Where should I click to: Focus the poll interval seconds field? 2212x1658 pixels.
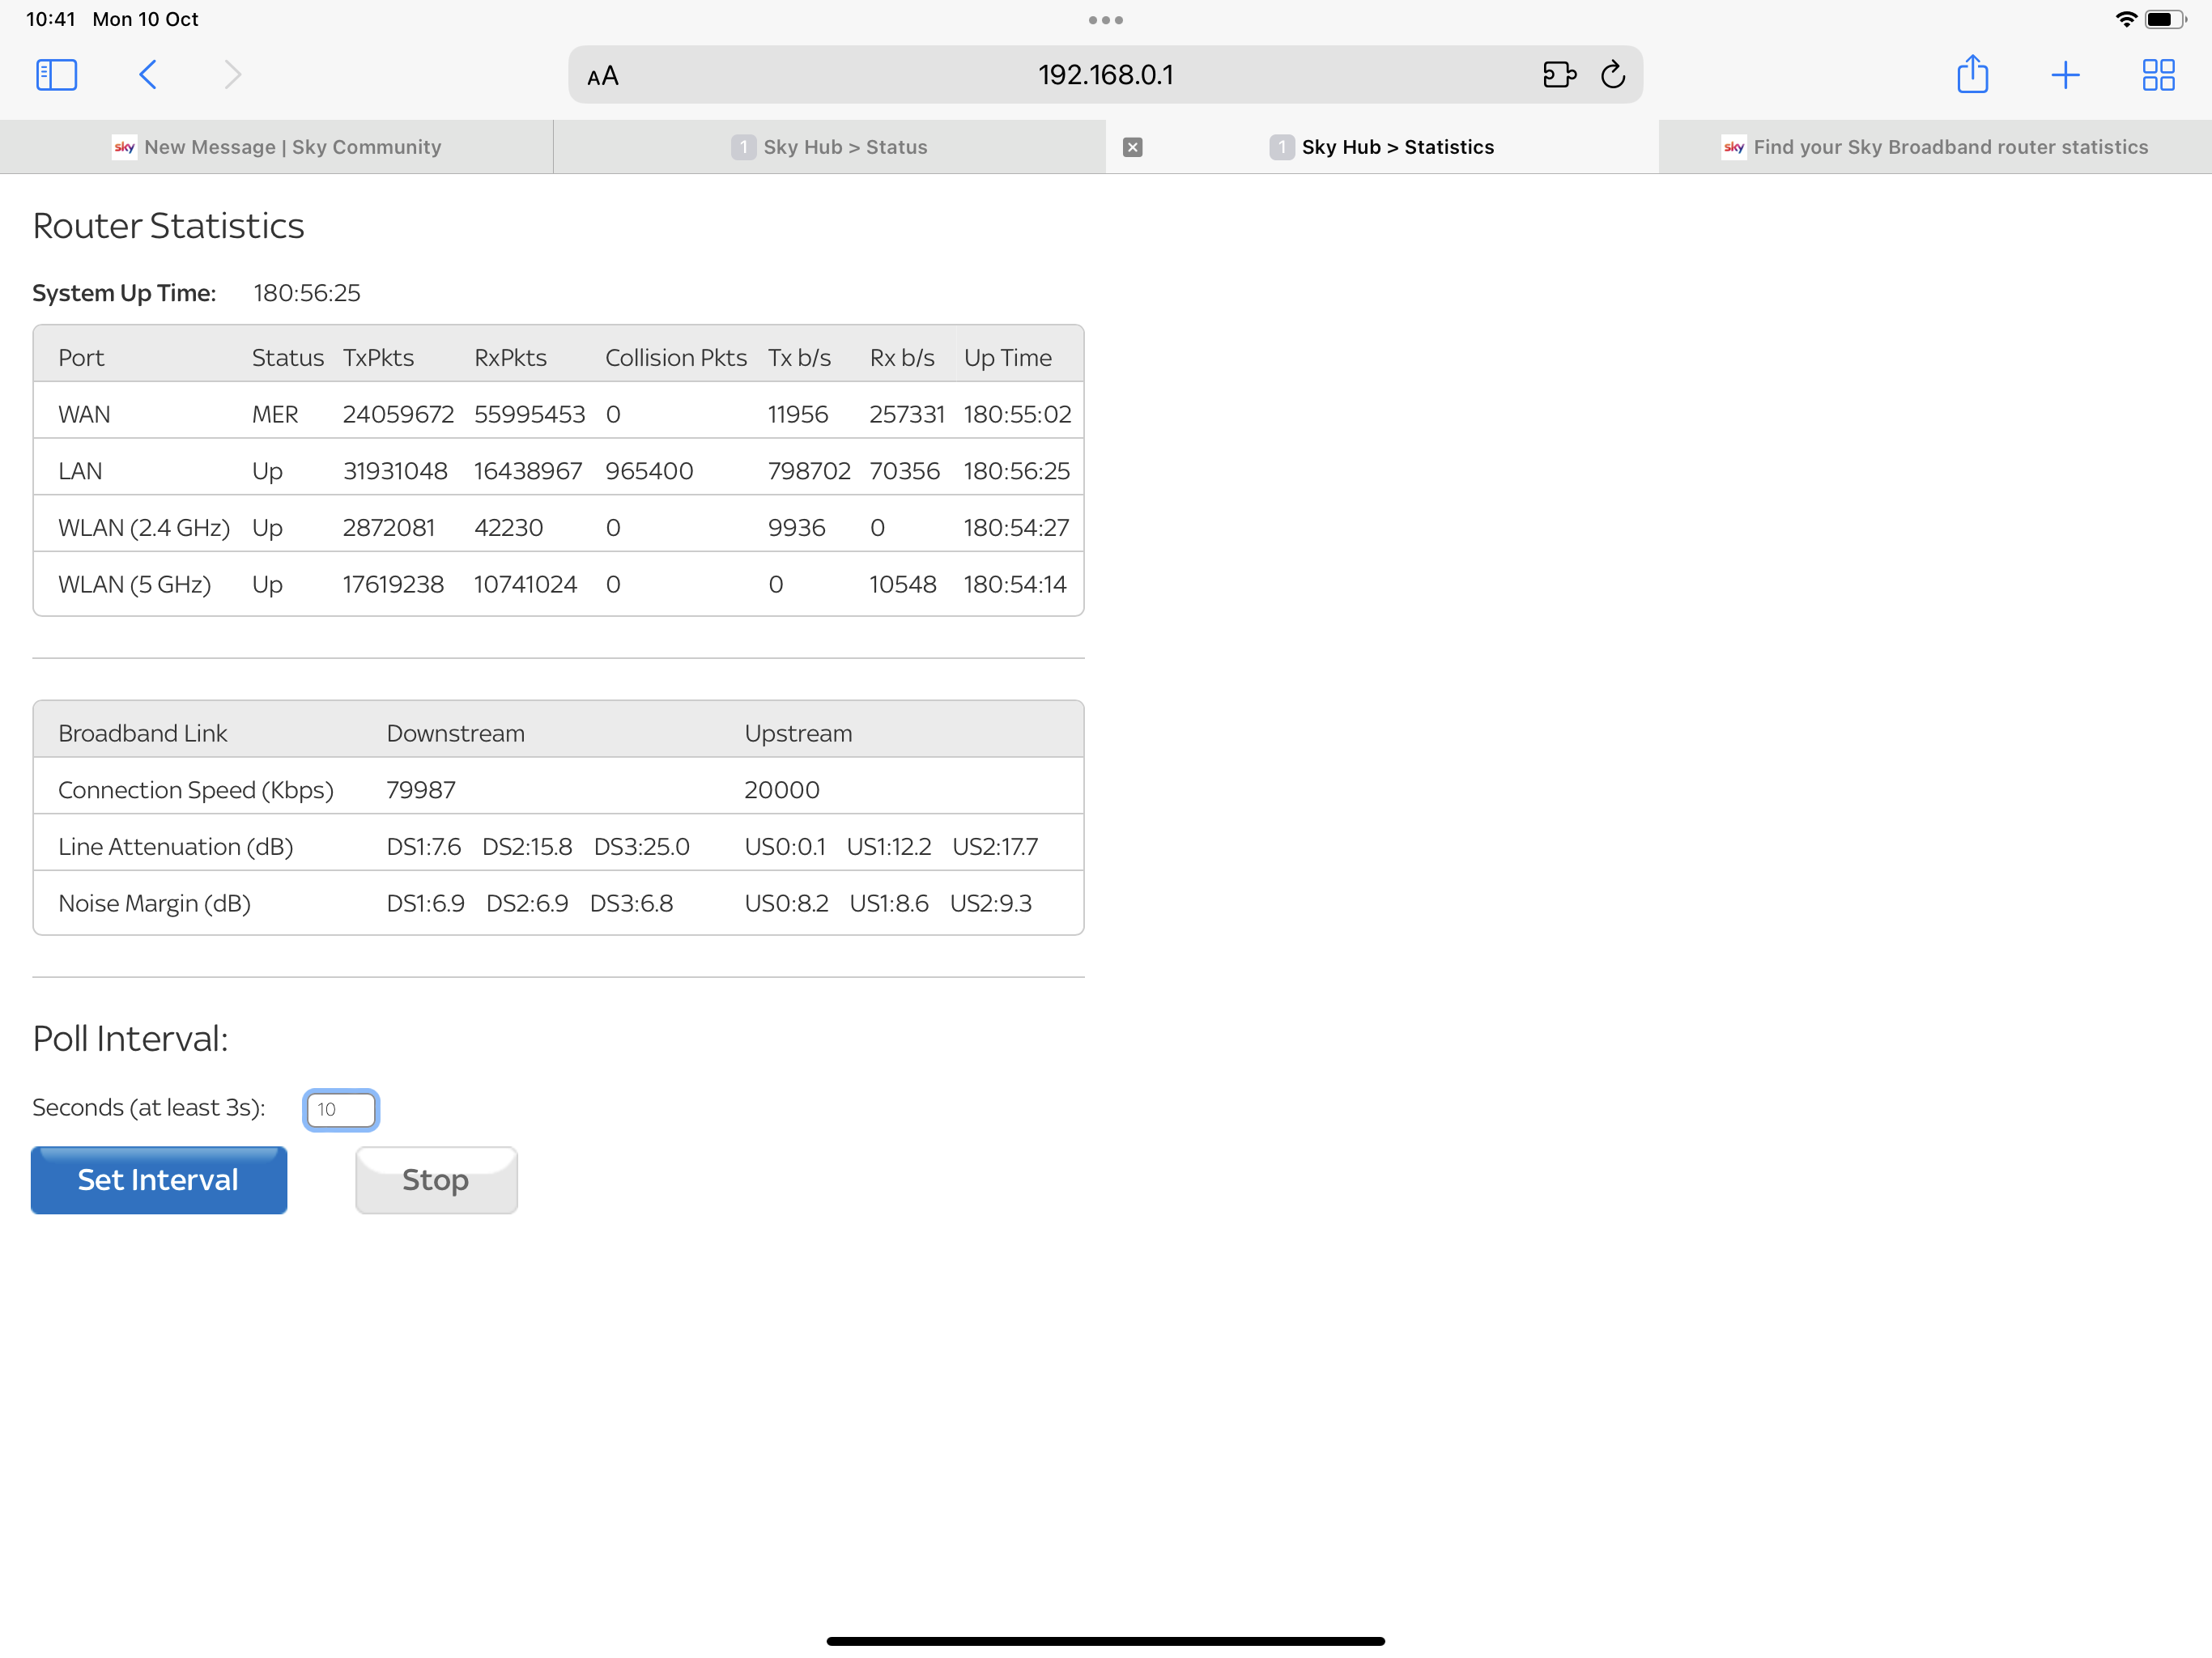point(341,1109)
